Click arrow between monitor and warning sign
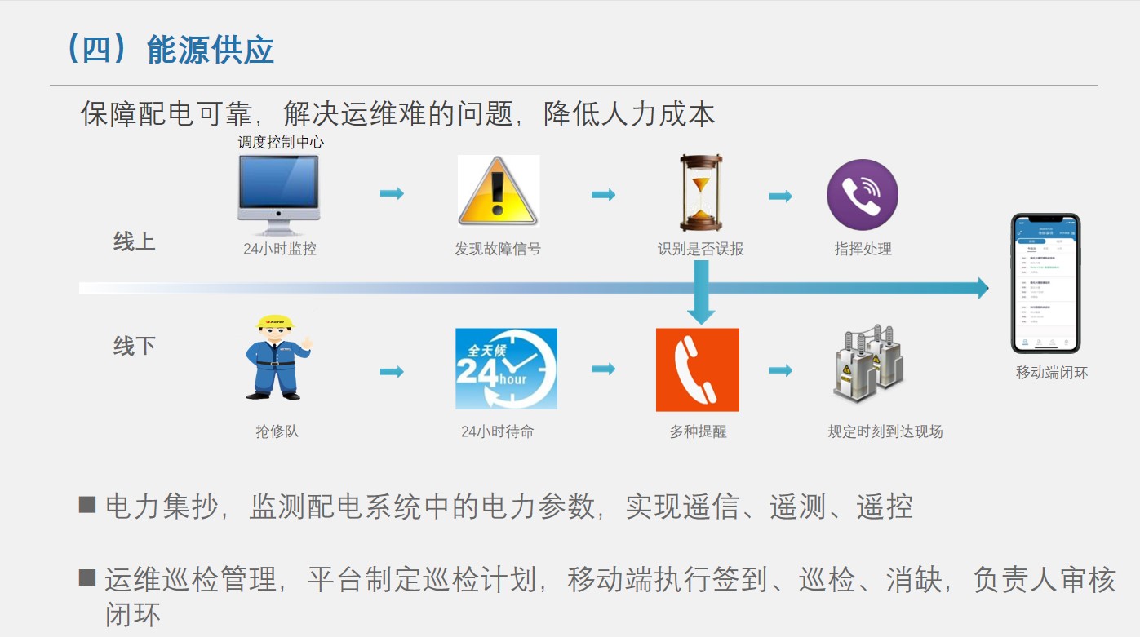This screenshot has height=637, width=1140. click(392, 193)
